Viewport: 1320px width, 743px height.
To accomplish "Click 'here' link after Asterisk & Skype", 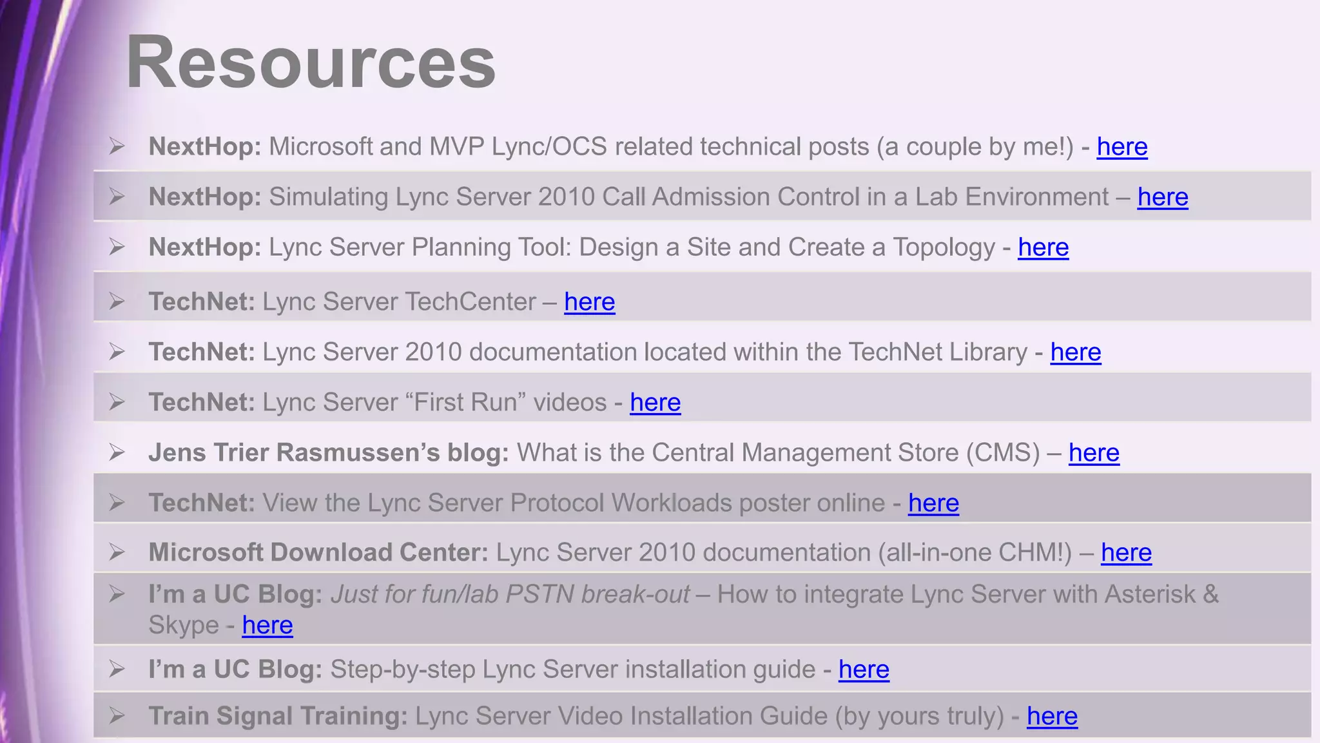I will (x=267, y=625).
